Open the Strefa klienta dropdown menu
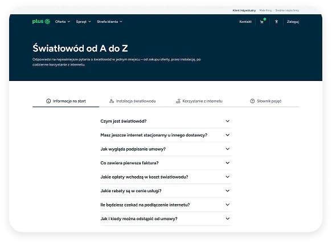The width and height of the screenshot is (332, 244). [109, 22]
